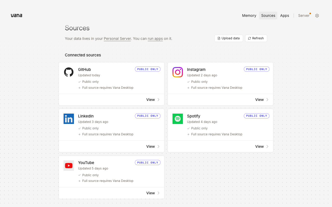
Task: Open settings via the gear icon
Action: (x=317, y=16)
